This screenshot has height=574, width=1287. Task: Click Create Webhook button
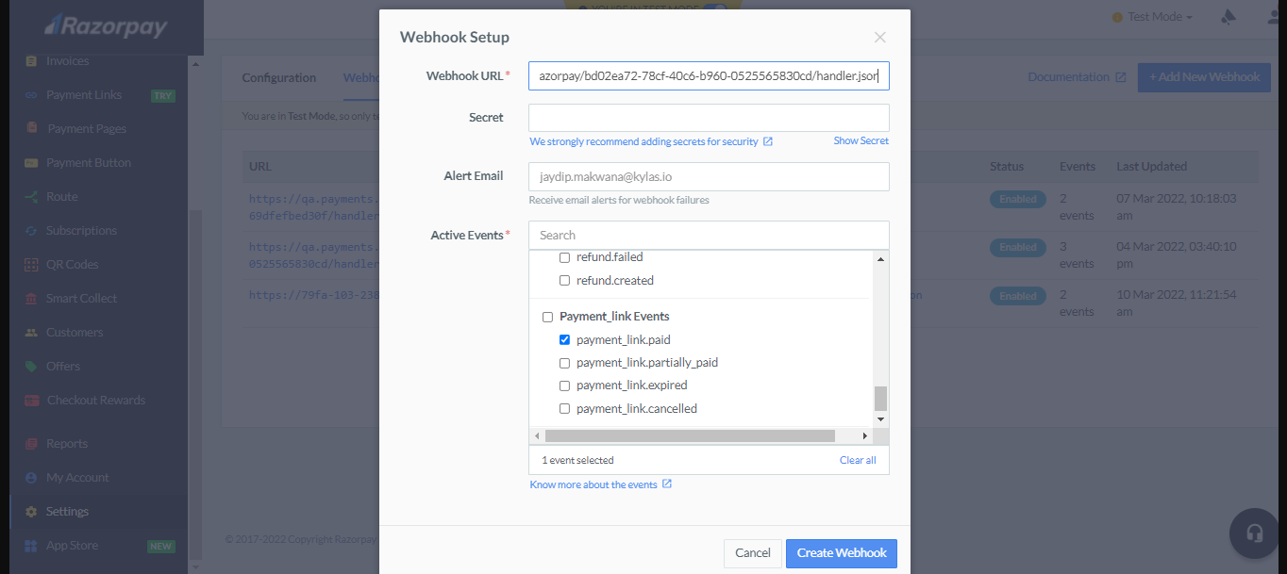(842, 553)
